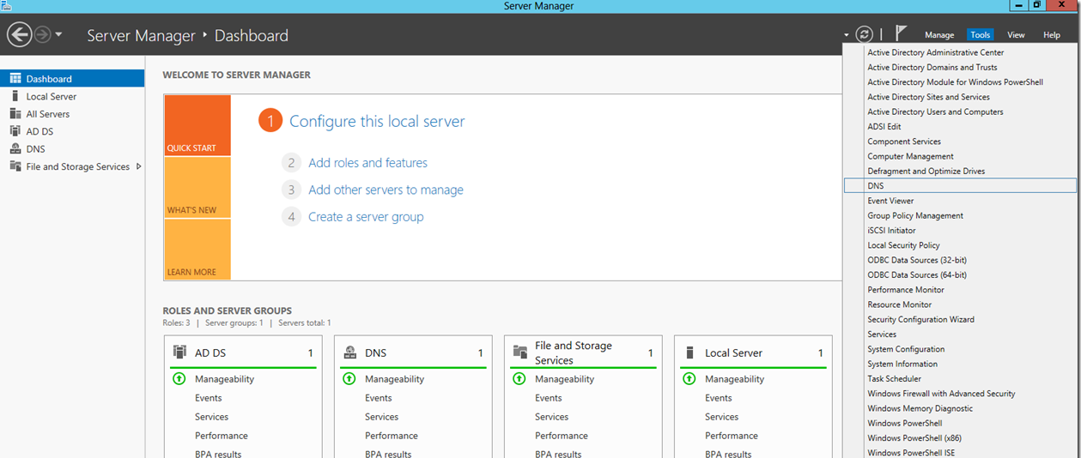
Task: Open the dropdown arrow beside Refresh
Action: pyautogui.click(x=847, y=35)
